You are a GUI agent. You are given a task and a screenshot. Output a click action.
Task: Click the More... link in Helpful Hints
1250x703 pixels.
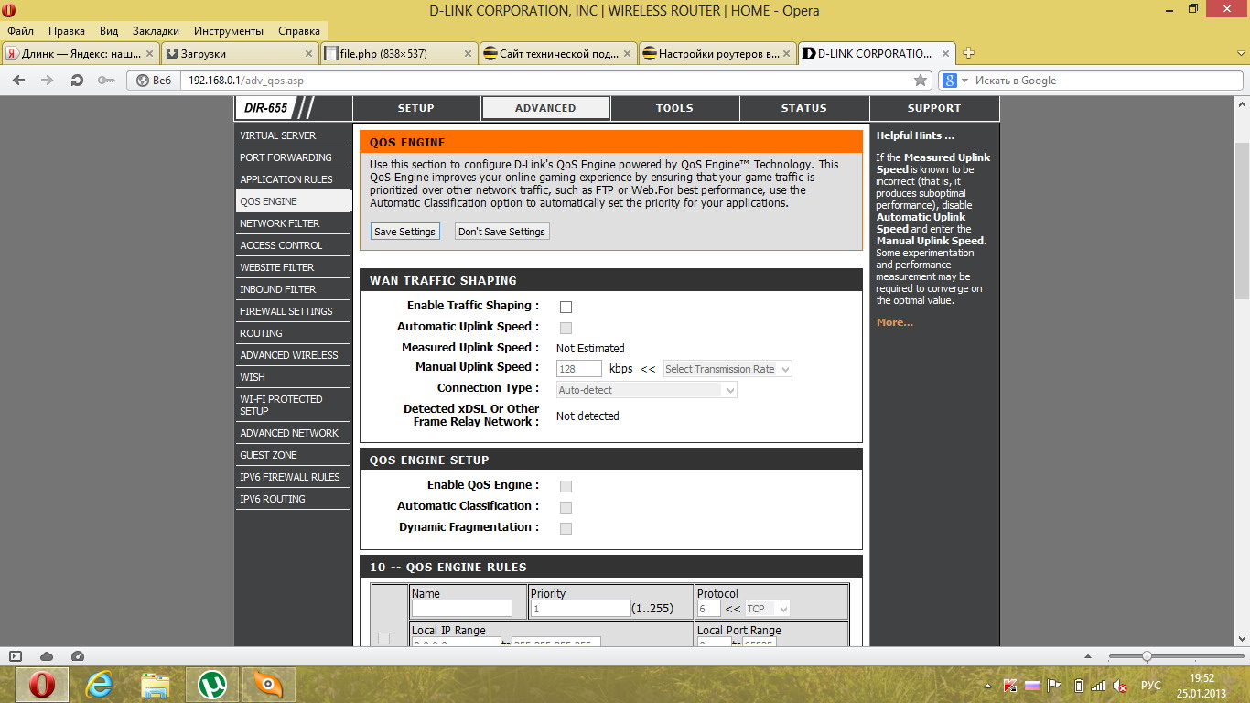pos(894,322)
